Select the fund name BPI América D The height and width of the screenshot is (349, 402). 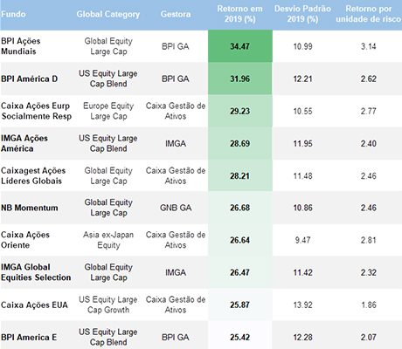(29, 79)
